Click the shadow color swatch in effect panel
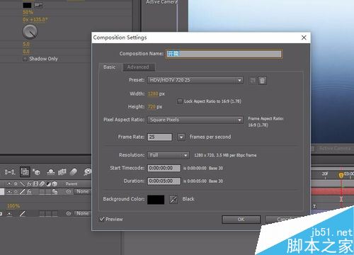The image size is (354, 255). click(27, 5)
